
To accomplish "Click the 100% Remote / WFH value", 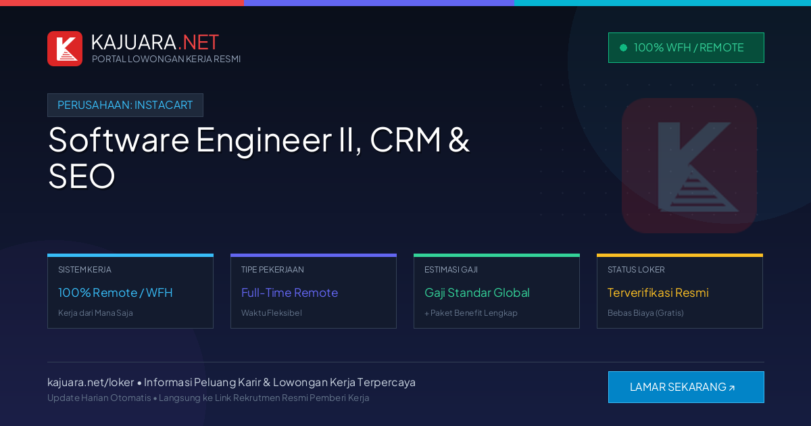I will pos(116,293).
